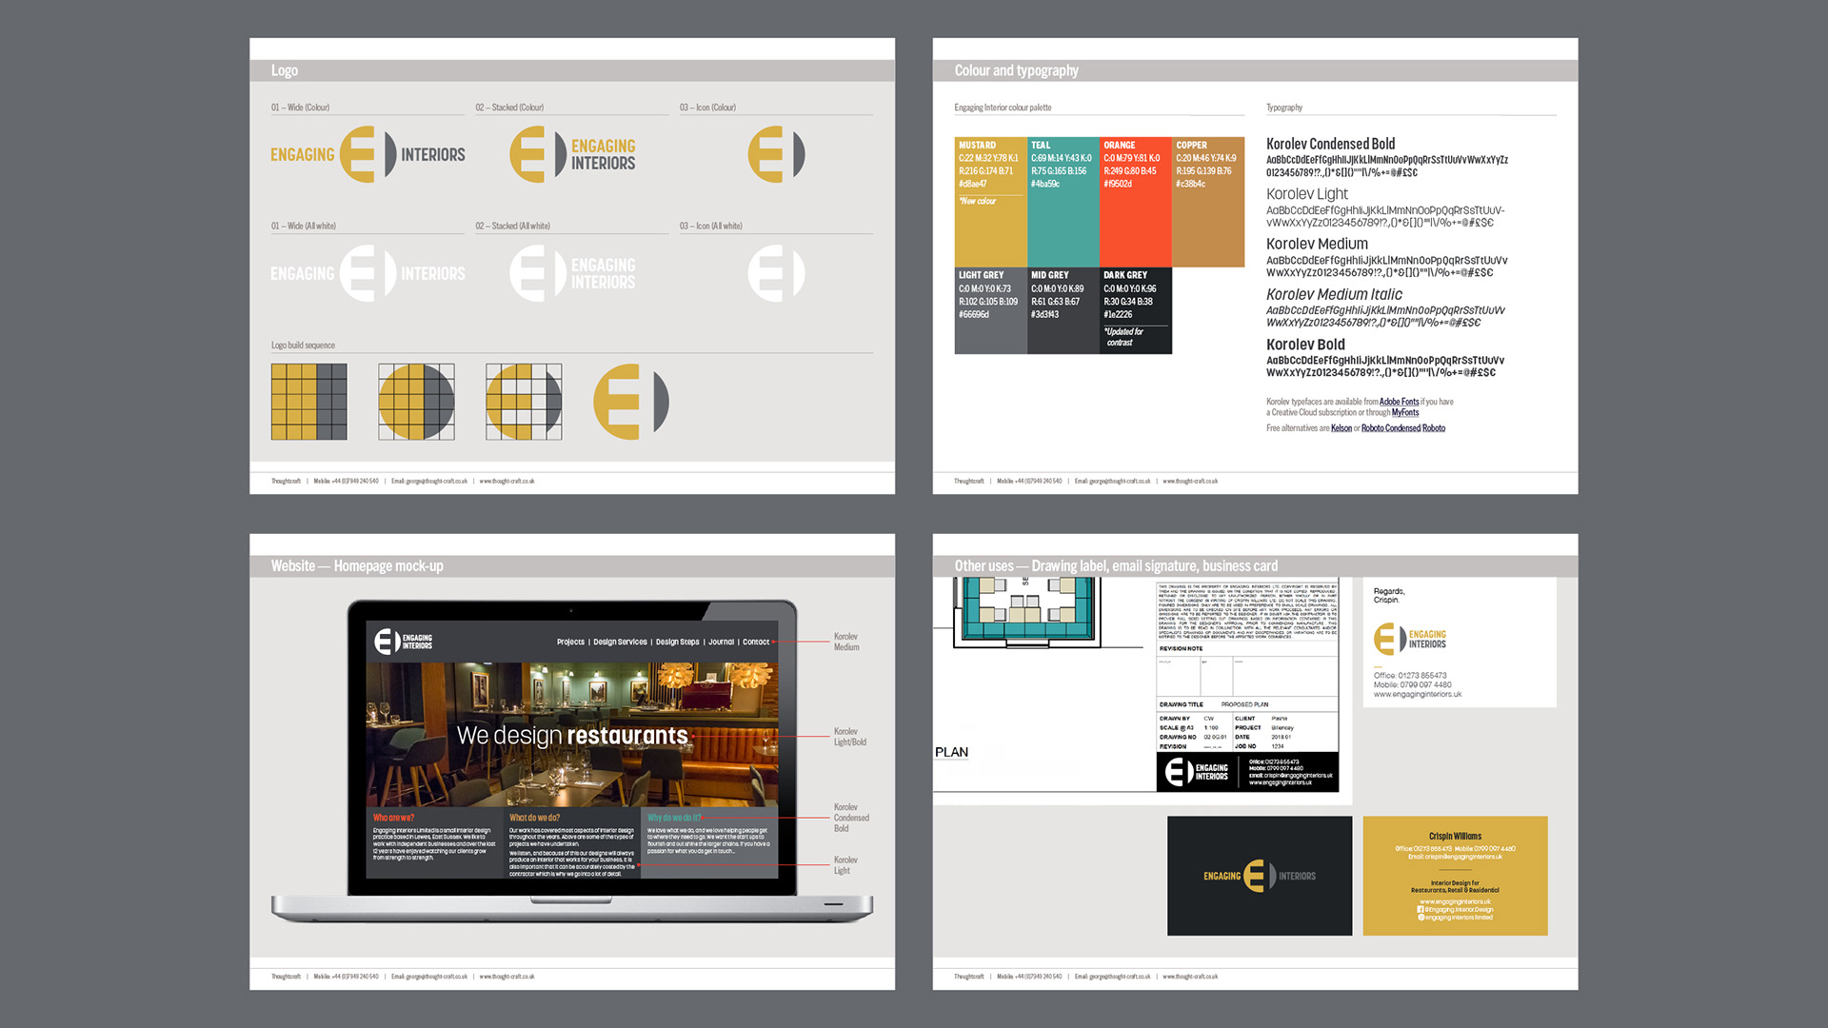Select the third build step showing E cutout
This screenshot has width=1828, height=1028.
coord(524,402)
